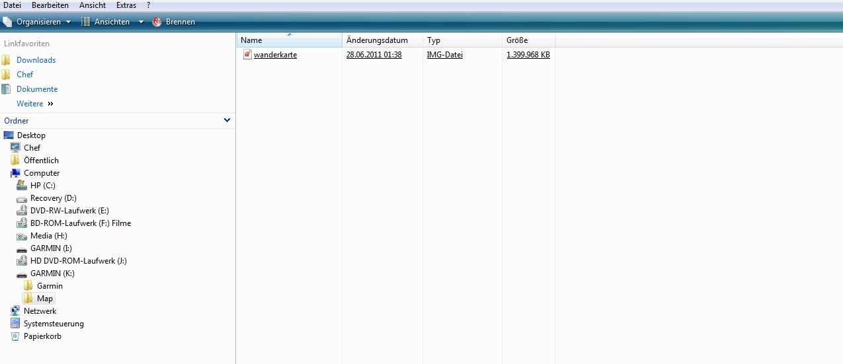
Task: Show more favorites via Weitere
Action: tap(35, 104)
